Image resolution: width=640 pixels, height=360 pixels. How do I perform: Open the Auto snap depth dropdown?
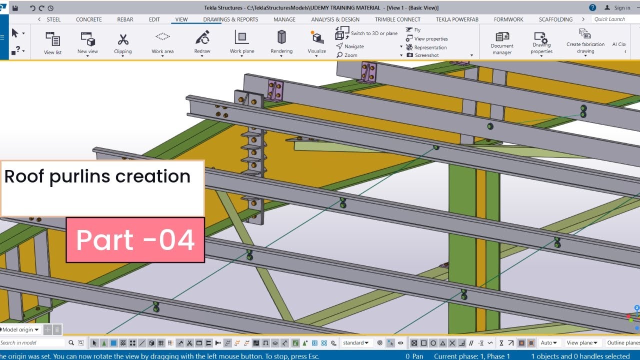549,343
